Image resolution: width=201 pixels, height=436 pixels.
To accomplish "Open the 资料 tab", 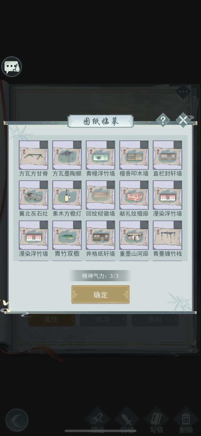I will pos(155,319).
